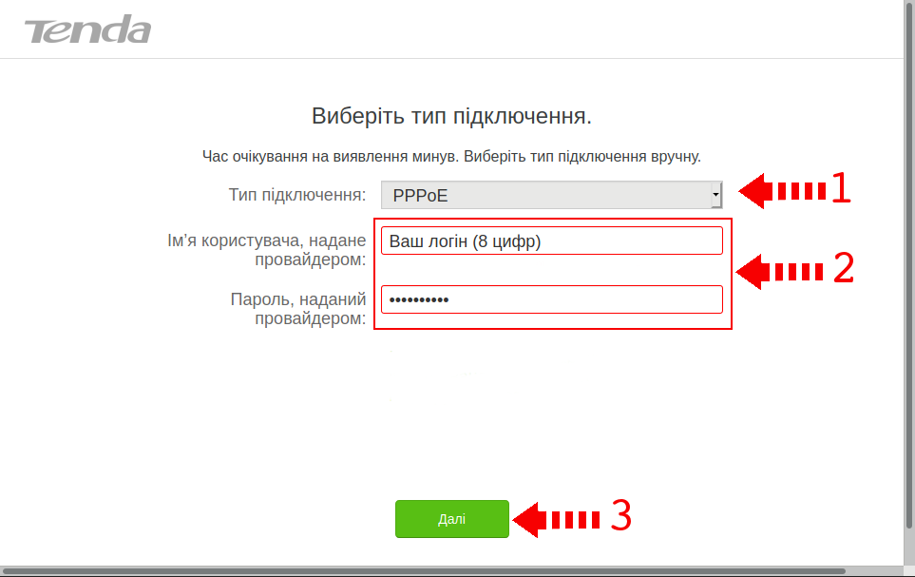This screenshot has width=915, height=577.
Task: Click the provider username input field
Action: pyautogui.click(x=551, y=241)
